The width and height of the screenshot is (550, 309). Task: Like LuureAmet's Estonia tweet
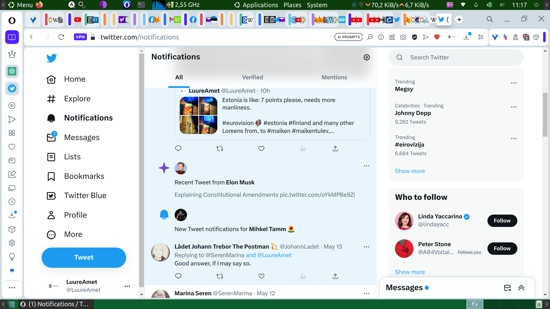261,148
